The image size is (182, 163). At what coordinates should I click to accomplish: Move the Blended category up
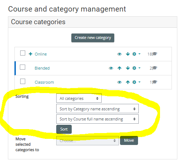(x=119, y=68)
